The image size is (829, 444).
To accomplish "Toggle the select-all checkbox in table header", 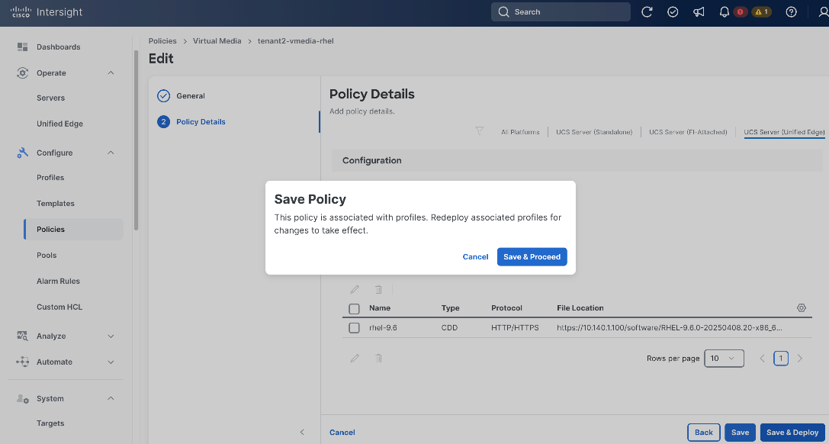I will pyautogui.click(x=354, y=309).
